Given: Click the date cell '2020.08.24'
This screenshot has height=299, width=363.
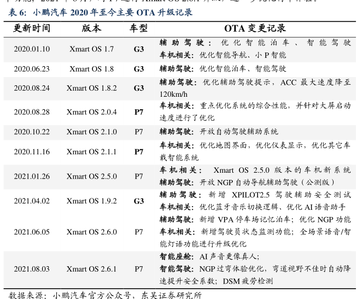Looking at the screenshot, I should 32,88.
